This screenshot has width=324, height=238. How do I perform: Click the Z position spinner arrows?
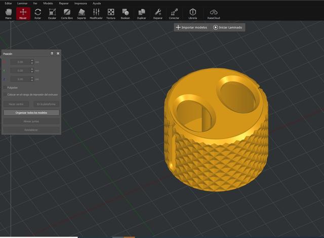pos(32,79)
